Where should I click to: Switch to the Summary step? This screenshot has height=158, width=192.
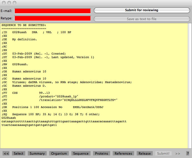37,153
